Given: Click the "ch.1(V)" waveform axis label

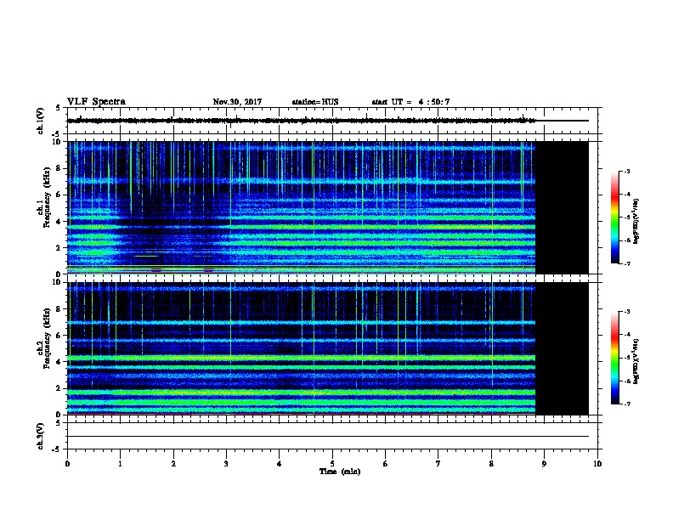Looking at the screenshot, I should point(41,121).
